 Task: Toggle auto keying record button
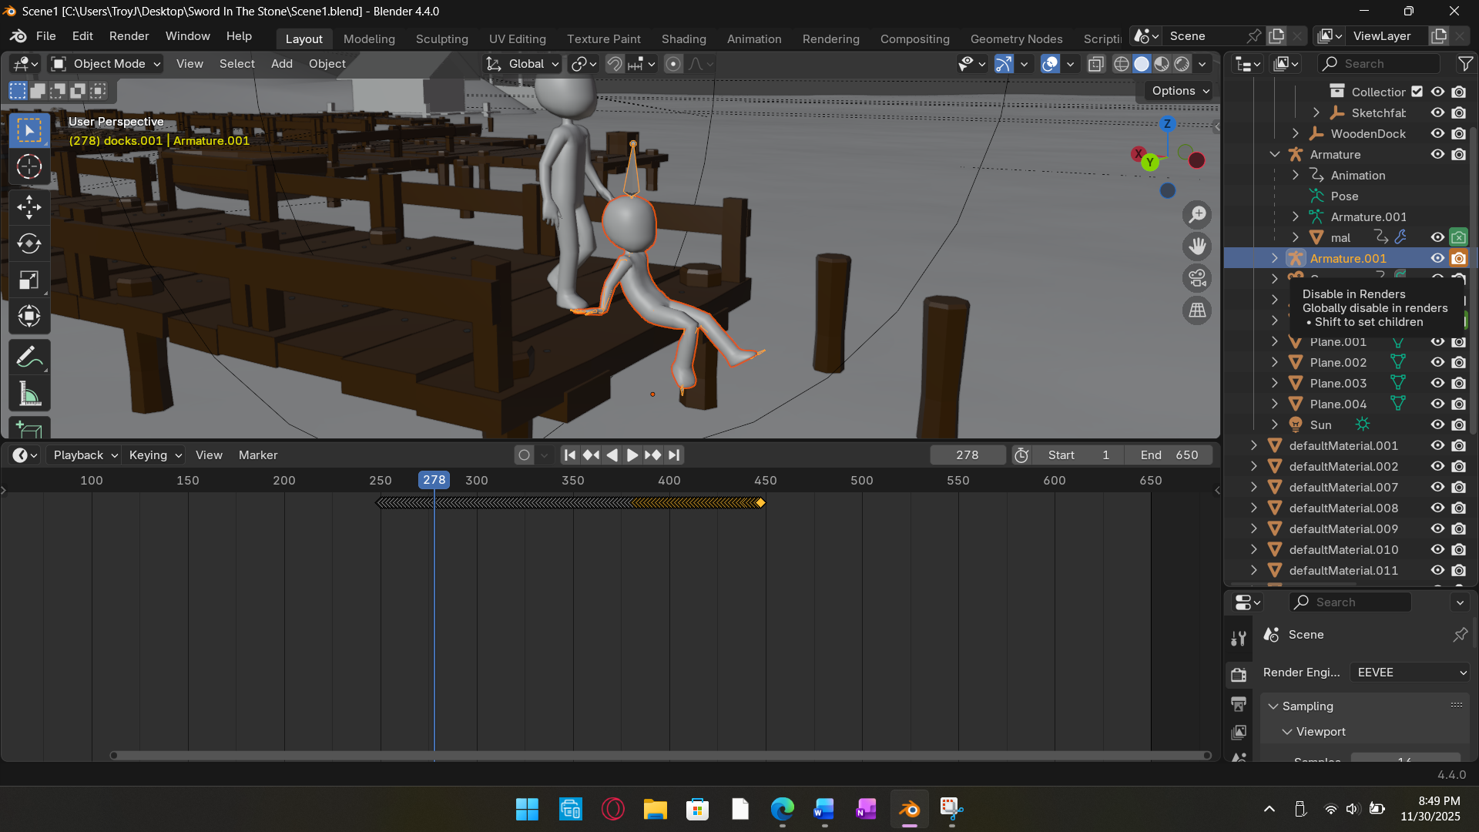pyautogui.click(x=525, y=455)
